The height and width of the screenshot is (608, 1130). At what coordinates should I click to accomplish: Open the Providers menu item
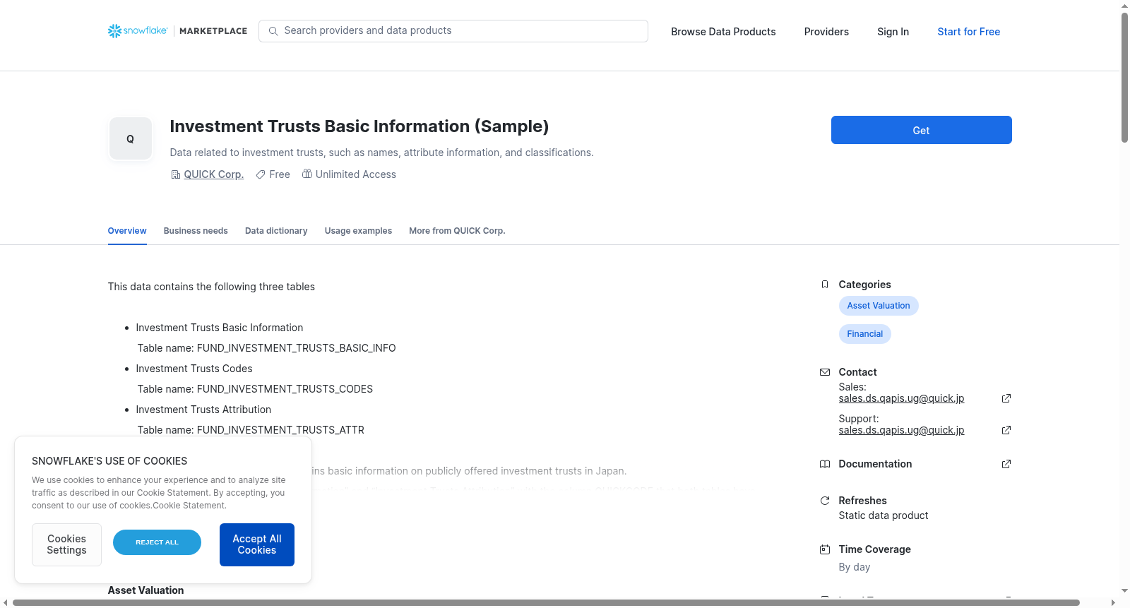[826, 32]
